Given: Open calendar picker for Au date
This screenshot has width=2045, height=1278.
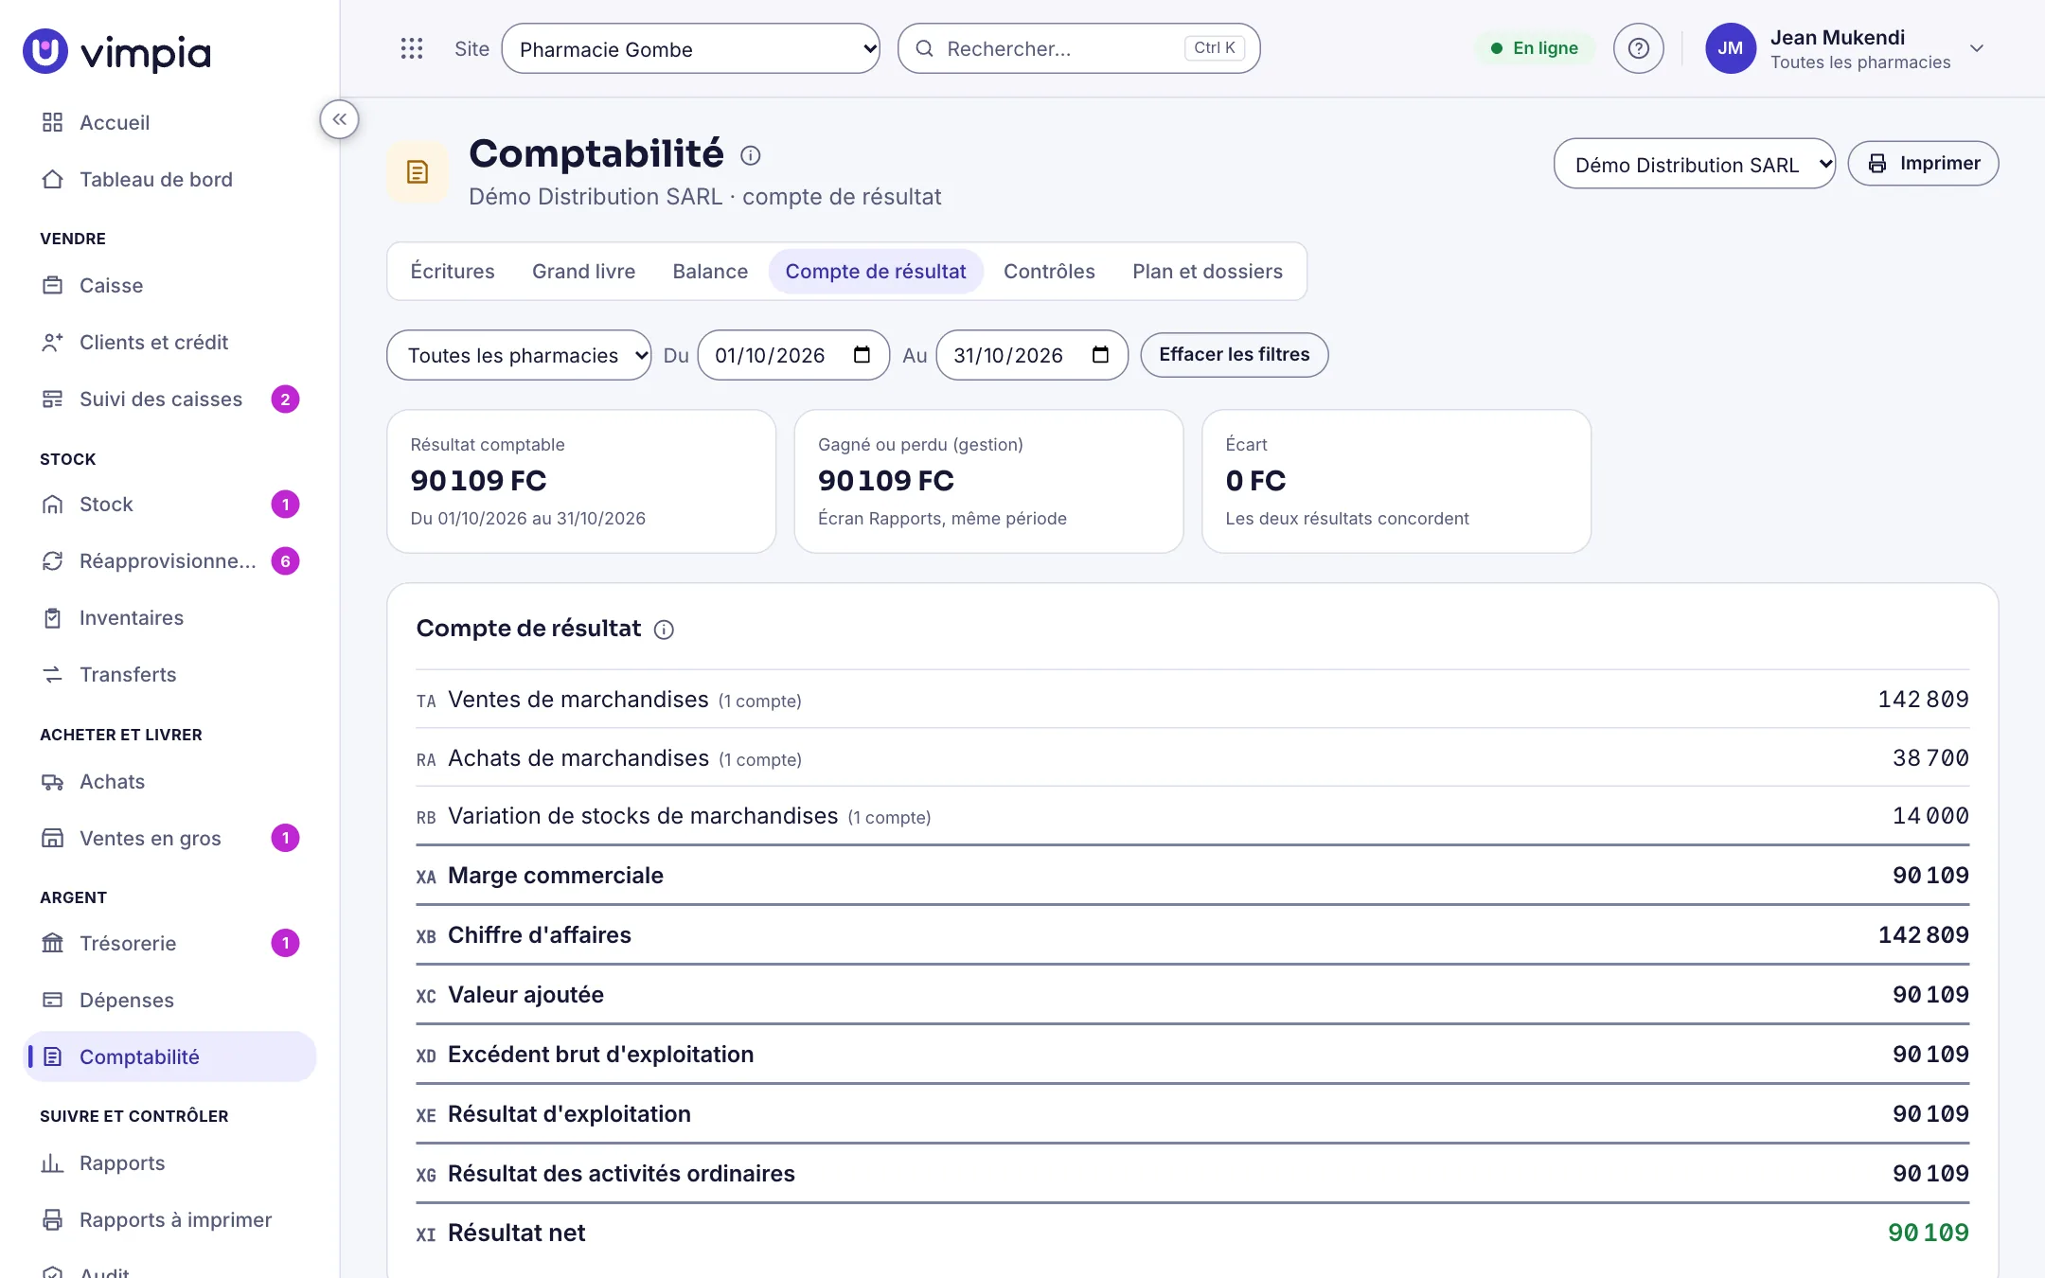Looking at the screenshot, I should (1100, 355).
